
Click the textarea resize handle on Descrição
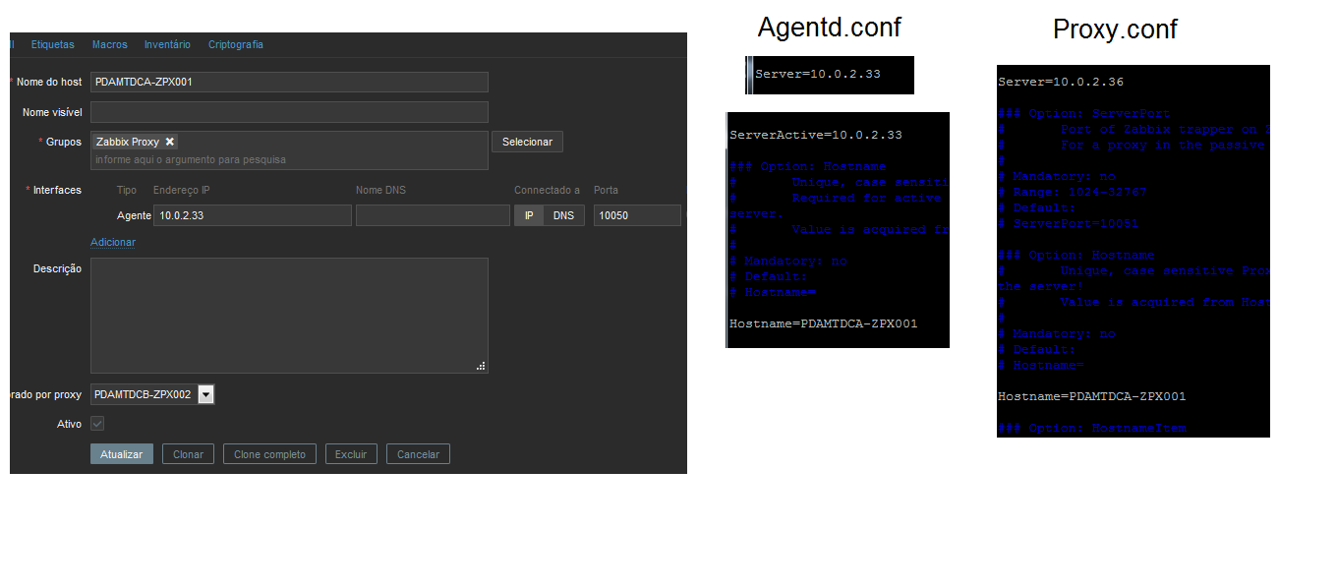click(x=481, y=366)
